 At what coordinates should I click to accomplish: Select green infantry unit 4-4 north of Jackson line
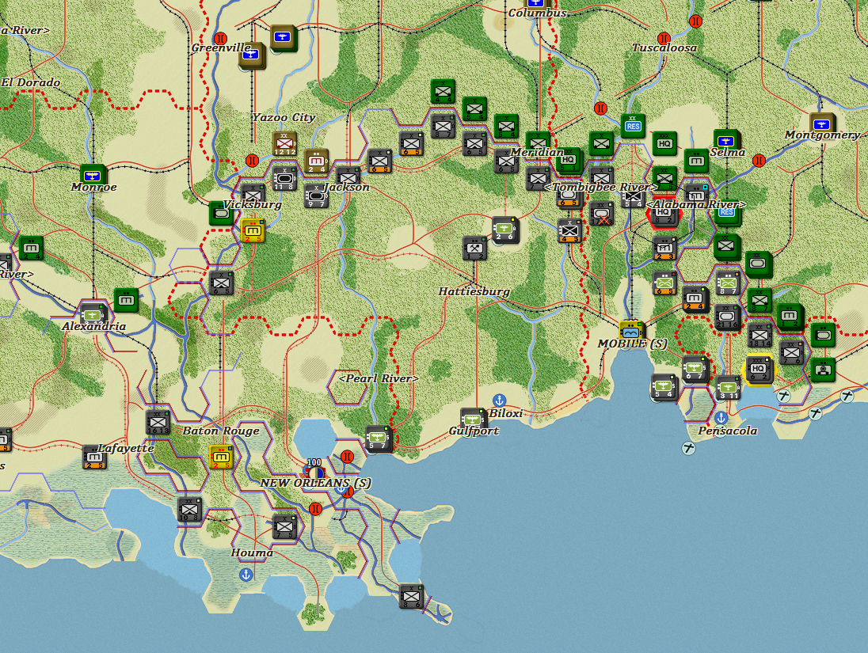[443, 91]
